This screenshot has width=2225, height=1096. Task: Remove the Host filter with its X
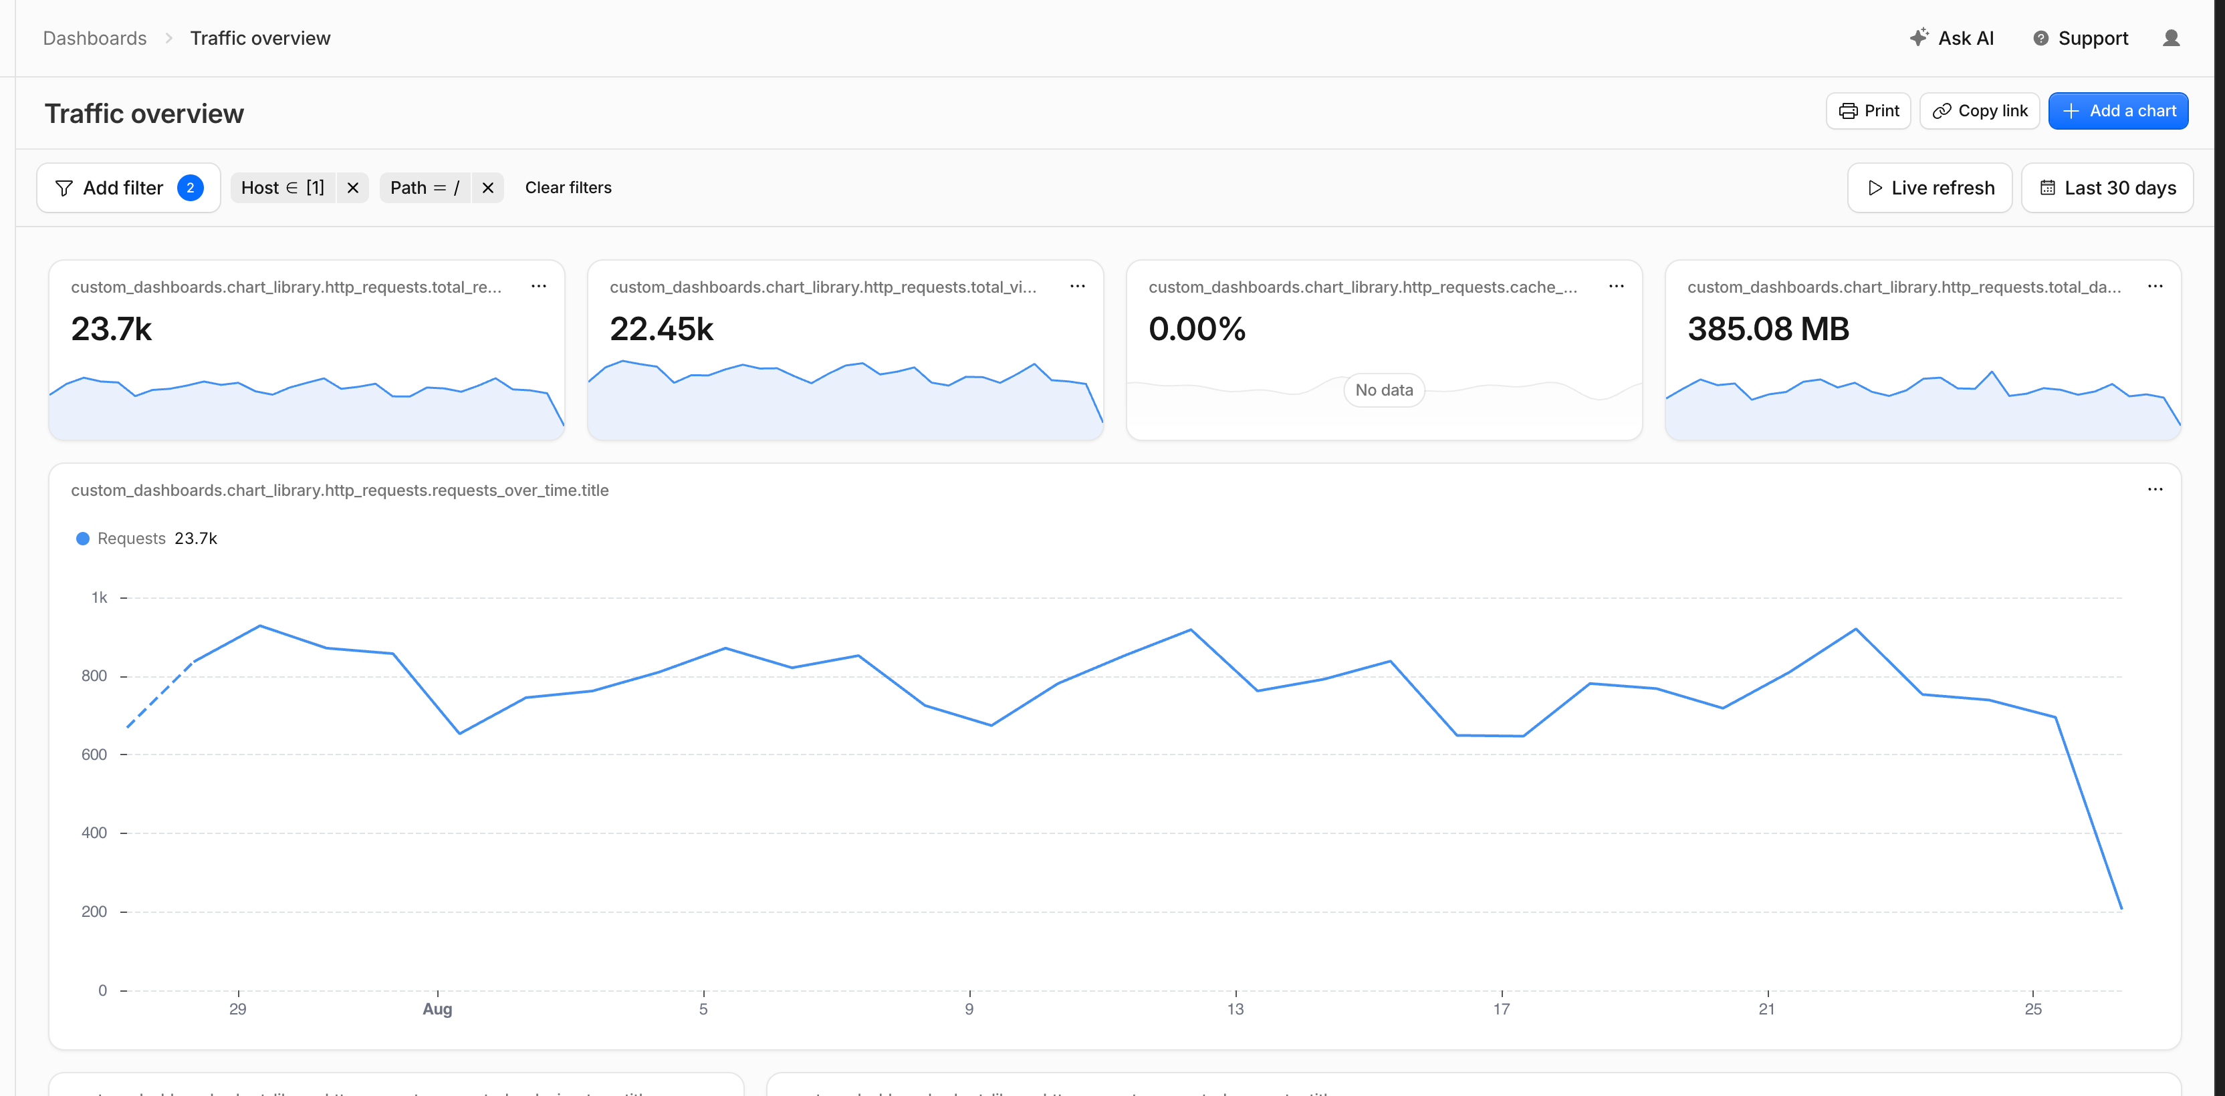352,187
